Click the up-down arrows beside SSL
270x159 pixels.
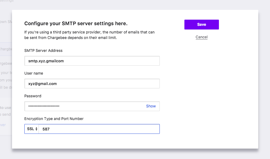[36, 129]
